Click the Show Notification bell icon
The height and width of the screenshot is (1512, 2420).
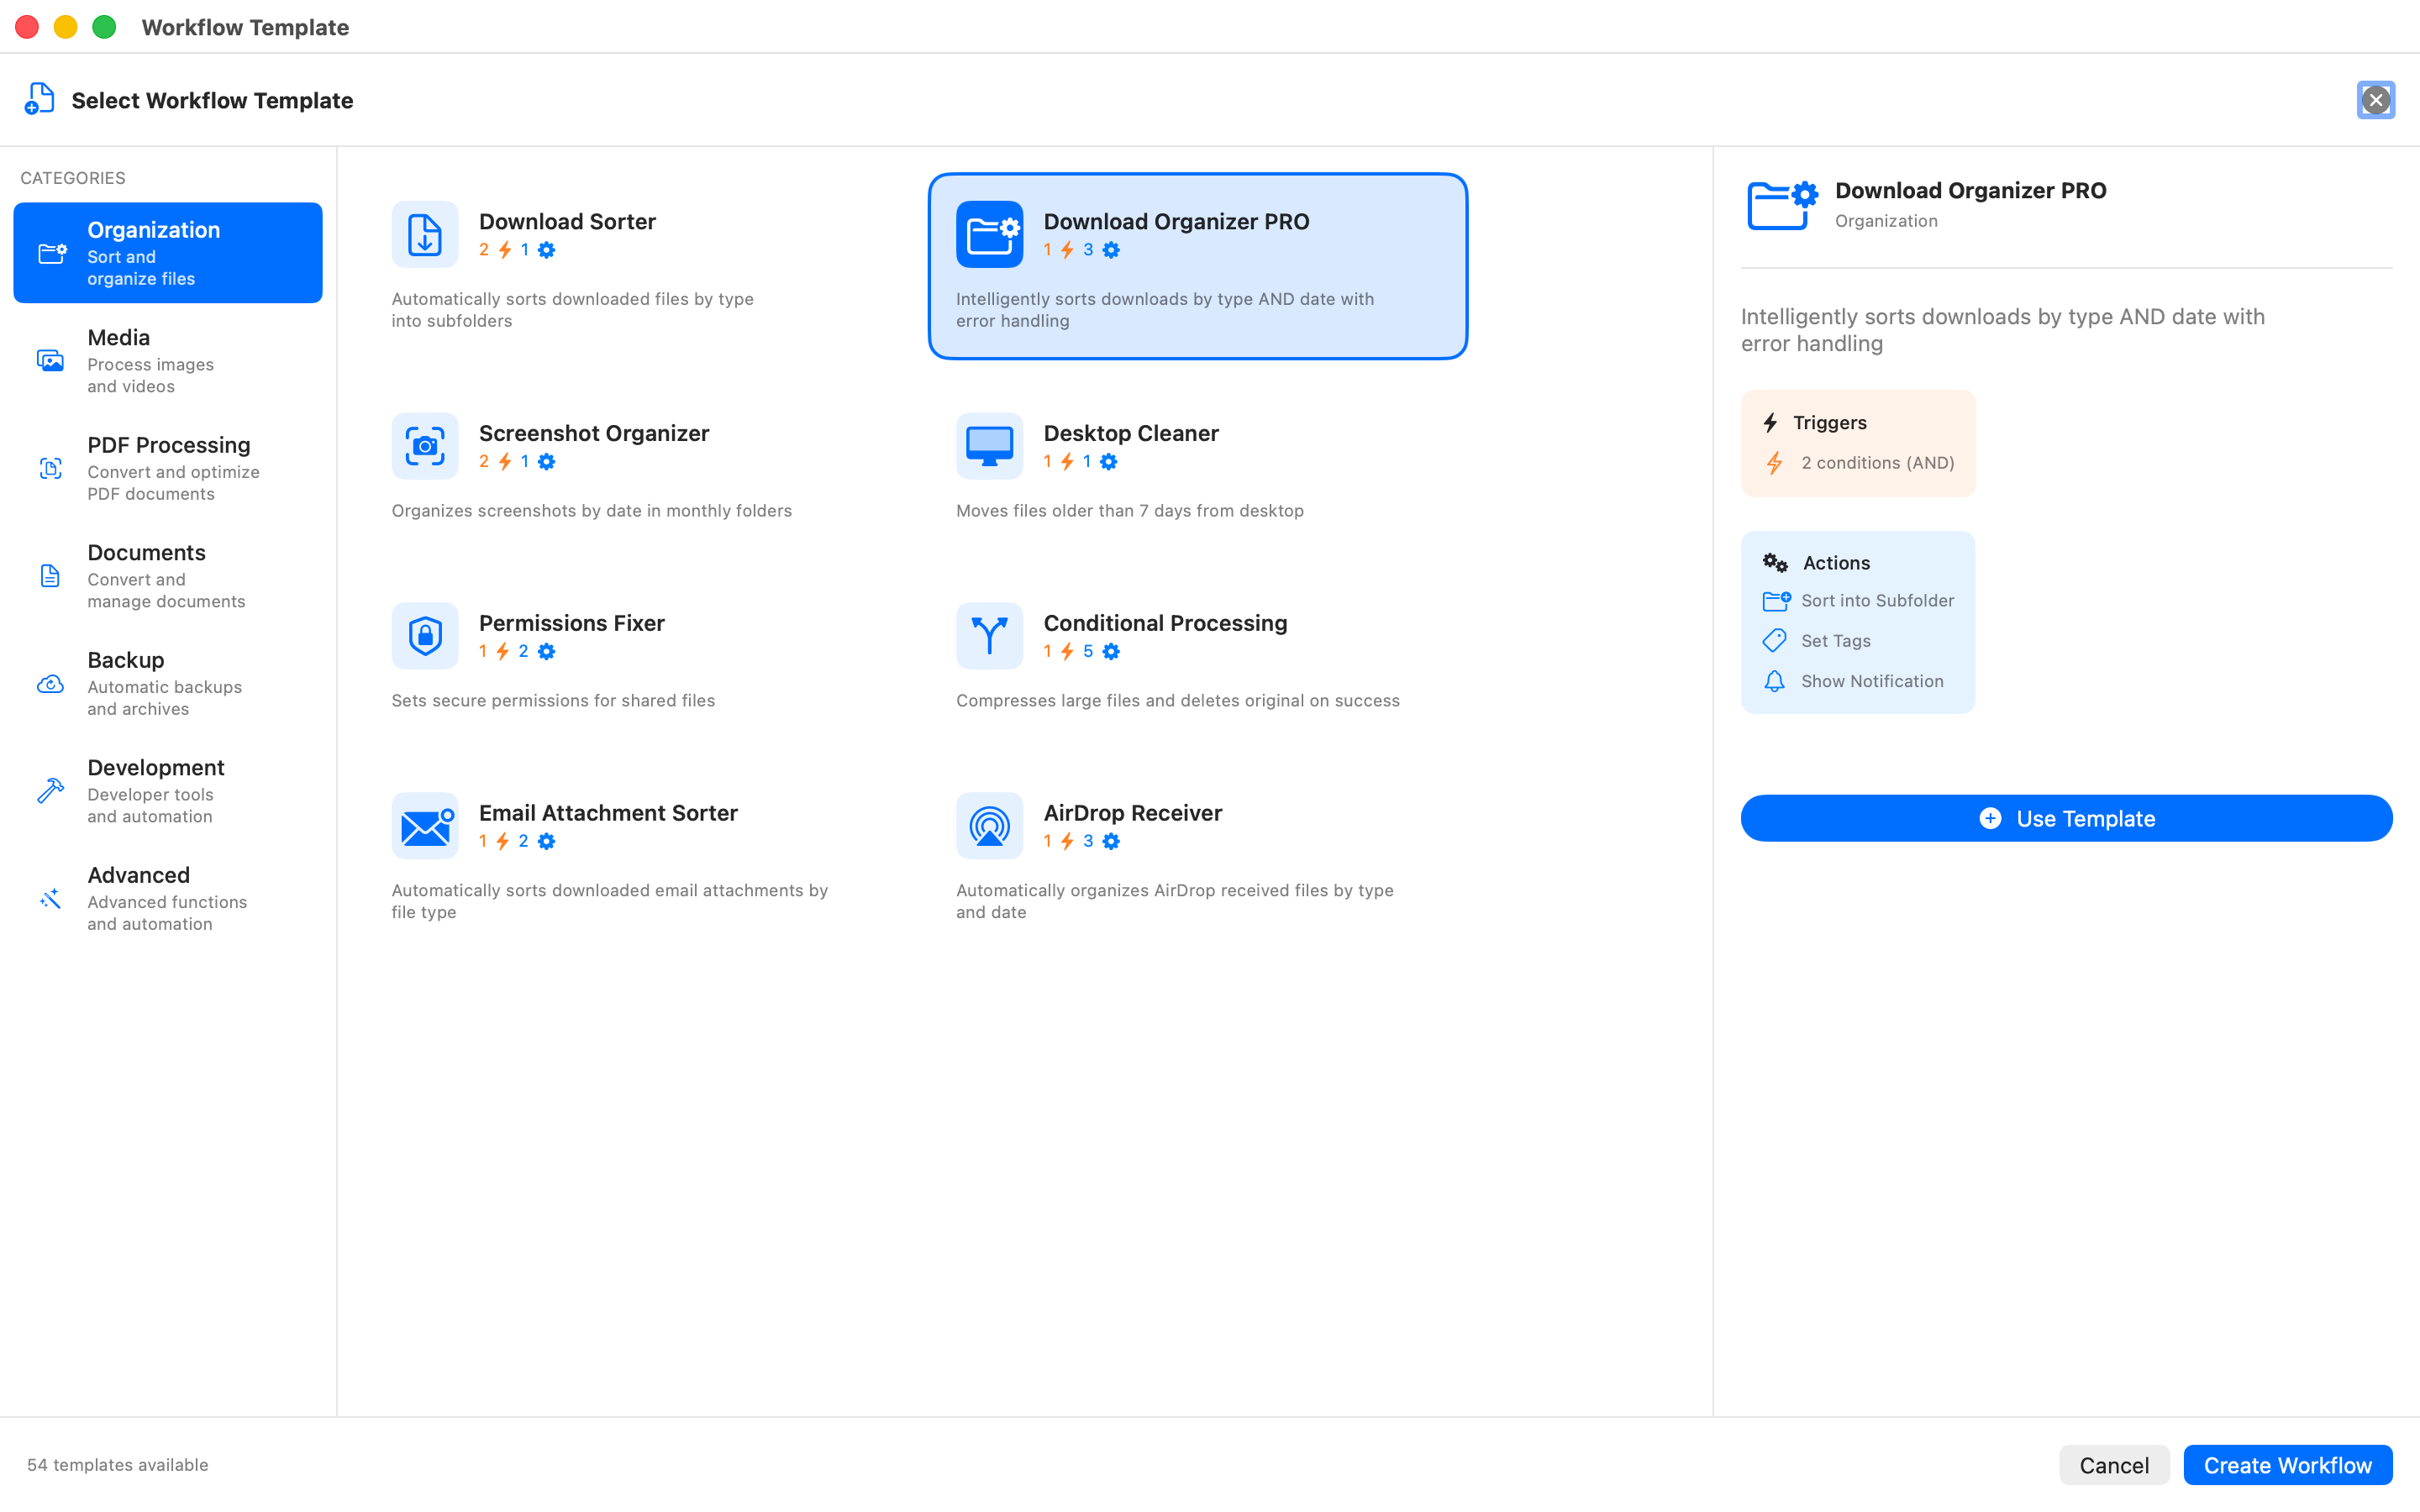click(1774, 681)
